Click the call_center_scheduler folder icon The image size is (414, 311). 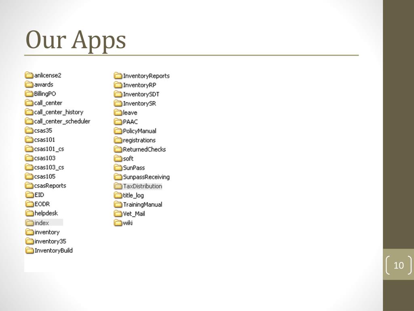tap(29, 121)
